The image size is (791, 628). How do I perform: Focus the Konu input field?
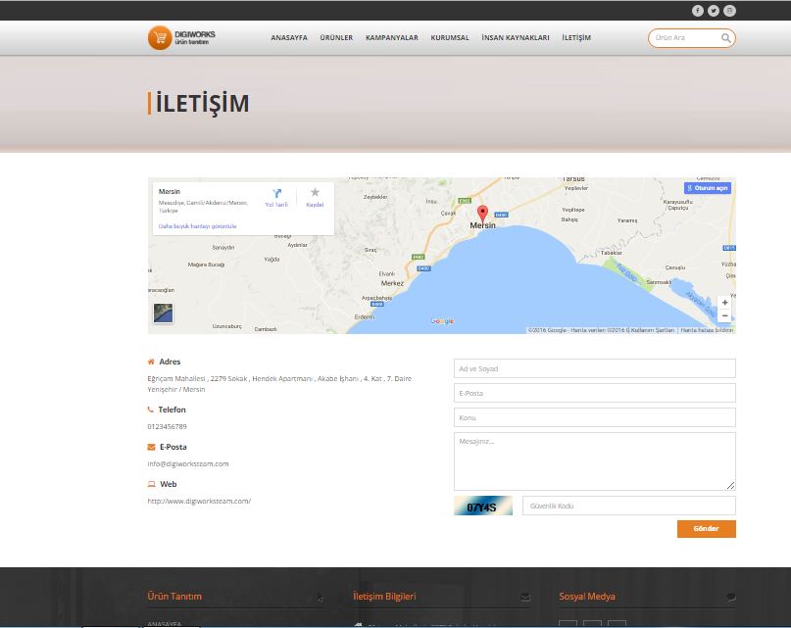[x=595, y=417]
